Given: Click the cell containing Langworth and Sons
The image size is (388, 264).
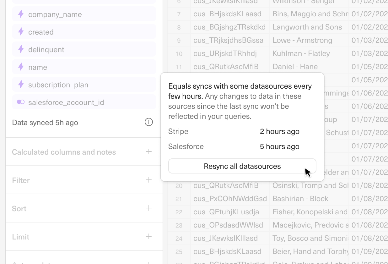Looking at the screenshot, I should pos(308,27).
